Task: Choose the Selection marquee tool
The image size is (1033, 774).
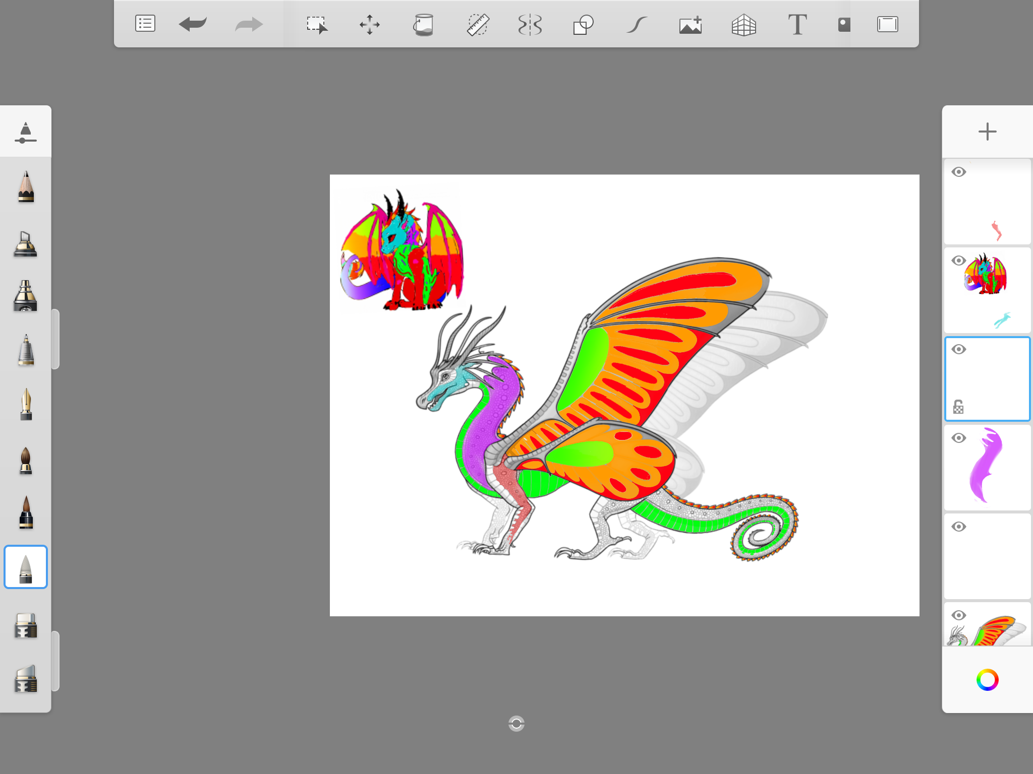Action: coord(317,24)
